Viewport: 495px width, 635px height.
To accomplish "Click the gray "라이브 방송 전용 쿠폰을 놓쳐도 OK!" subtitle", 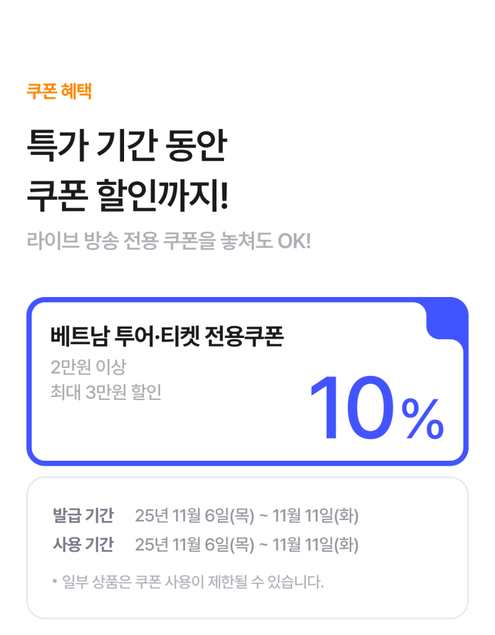I will [x=169, y=241].
